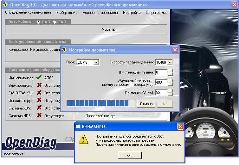Click the Цикл инициализации input field
Screen dimensions: 239x165
pyautogui.click(x=161, y=72)
